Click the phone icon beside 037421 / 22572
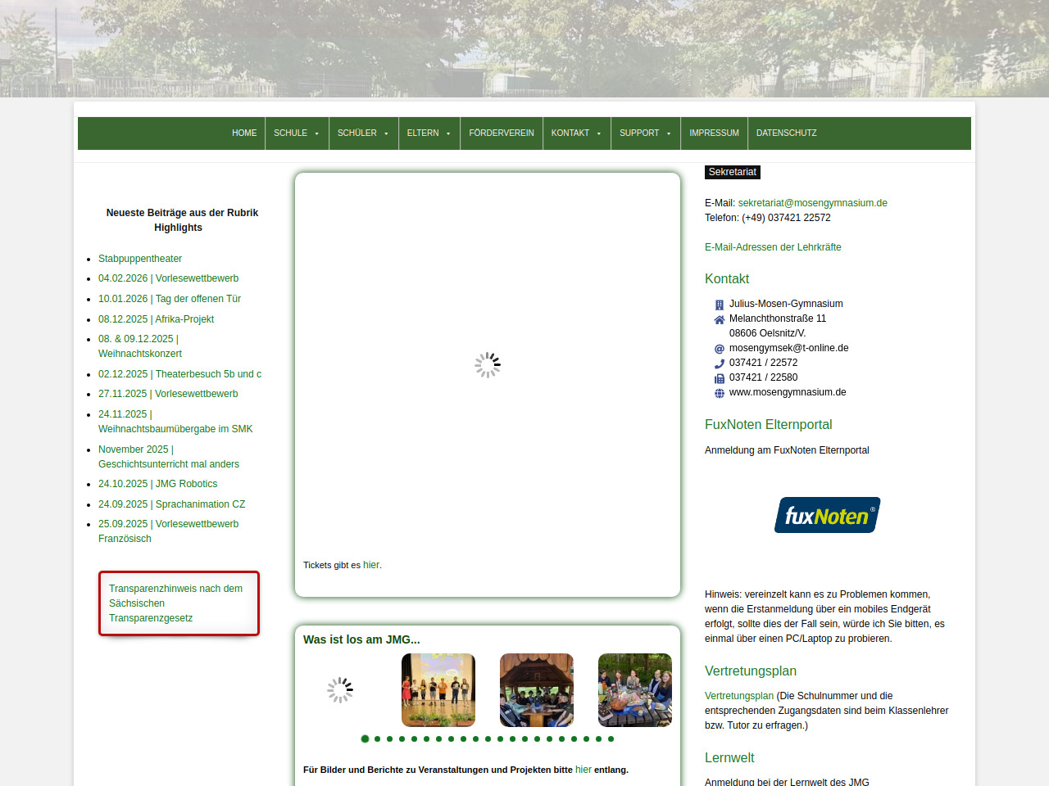This screenshot has width=1049, height=786. click(720, 364)
